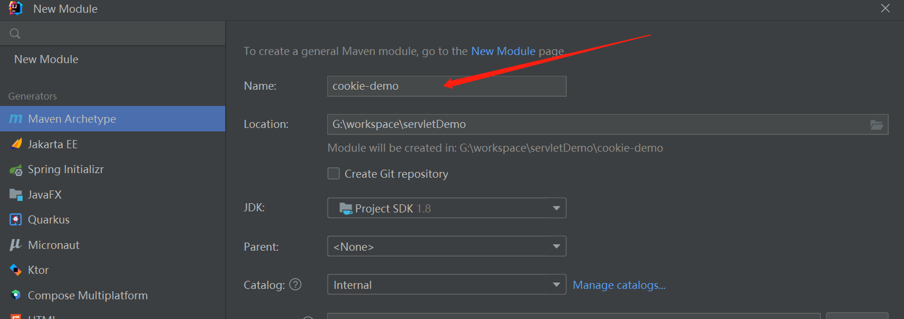Screen dimensions: 904x319
Task: Enable Create Git repository checkbox
Action: pyautogui.click(x=334, y=174)
